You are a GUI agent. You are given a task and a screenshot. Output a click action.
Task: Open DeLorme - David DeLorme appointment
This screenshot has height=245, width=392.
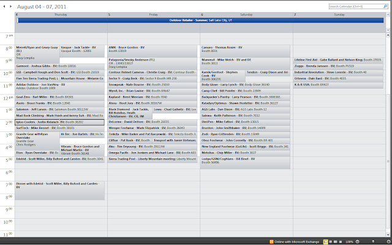pos(153,122)
